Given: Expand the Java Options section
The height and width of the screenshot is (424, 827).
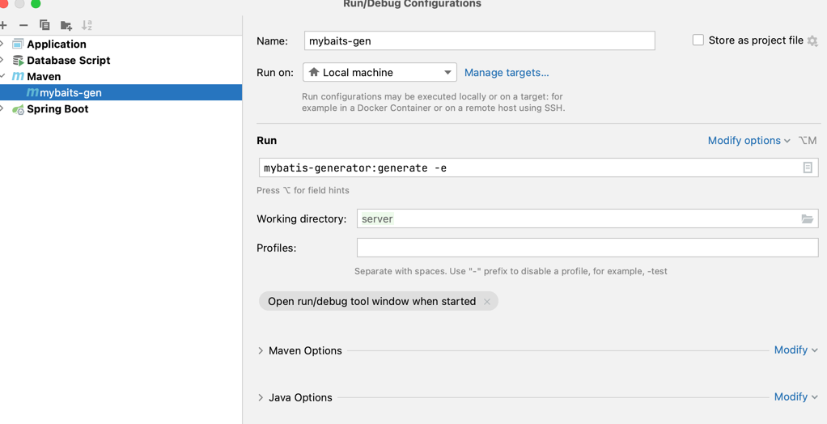Looking at the screenshot, I should point(261,397).
